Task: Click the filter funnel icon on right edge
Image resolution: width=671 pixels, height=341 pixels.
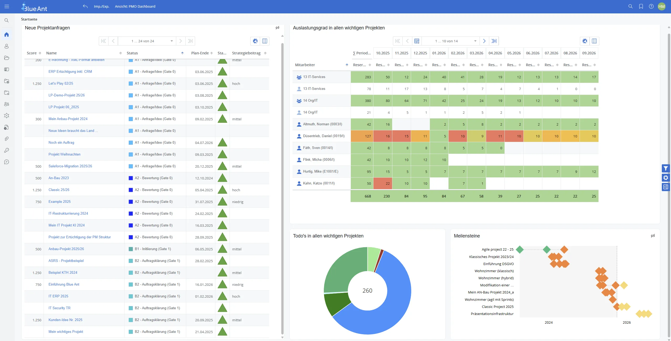Action: tap(665, 168)
